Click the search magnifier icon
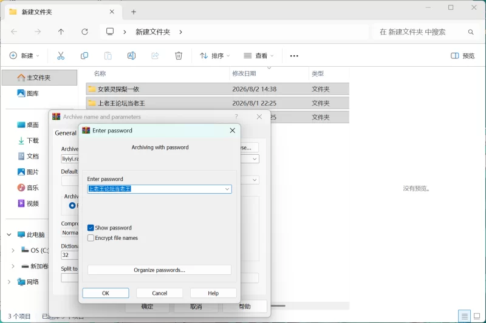The width and height of the screenshot is (486, 323). [x=471, y=32]
